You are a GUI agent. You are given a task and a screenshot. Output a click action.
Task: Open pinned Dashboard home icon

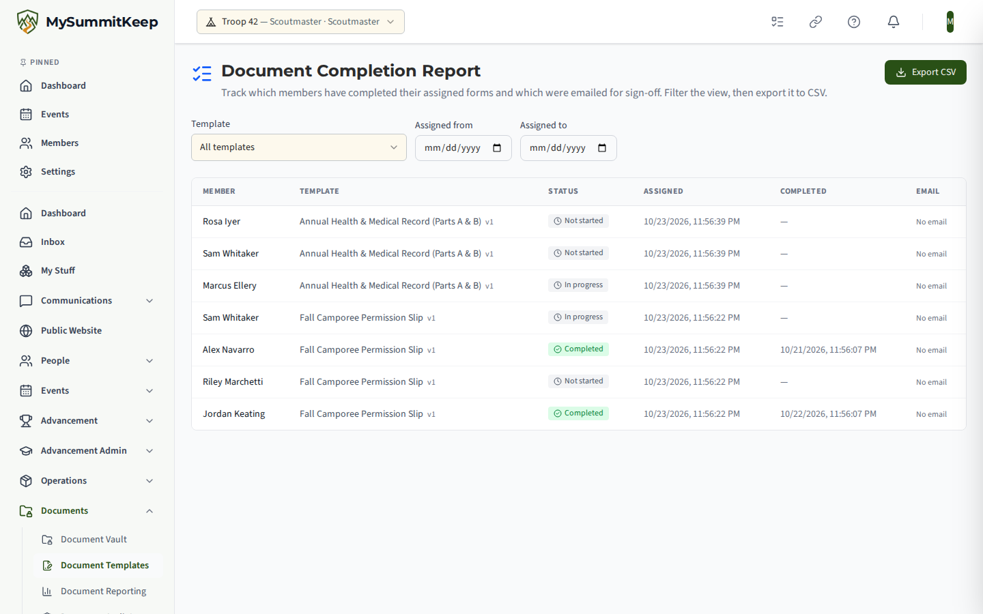(x=26, y=86)
